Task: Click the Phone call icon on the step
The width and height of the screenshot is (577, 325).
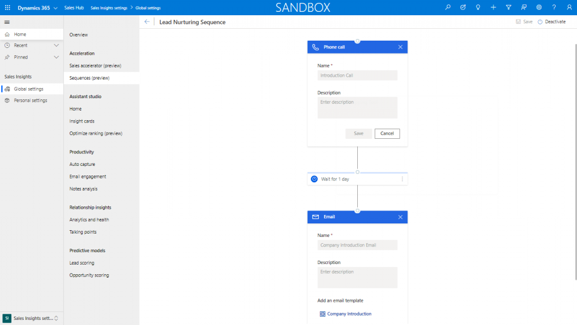Action: (x=316, y=47)
